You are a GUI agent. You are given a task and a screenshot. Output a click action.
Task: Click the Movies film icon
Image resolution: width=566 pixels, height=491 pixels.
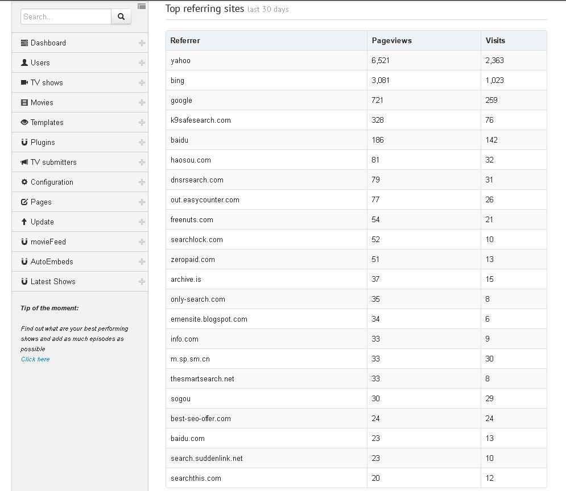(x=24, y=102)
